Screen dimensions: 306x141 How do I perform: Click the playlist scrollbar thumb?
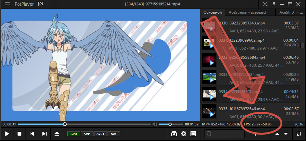click(x=302, y=45)
